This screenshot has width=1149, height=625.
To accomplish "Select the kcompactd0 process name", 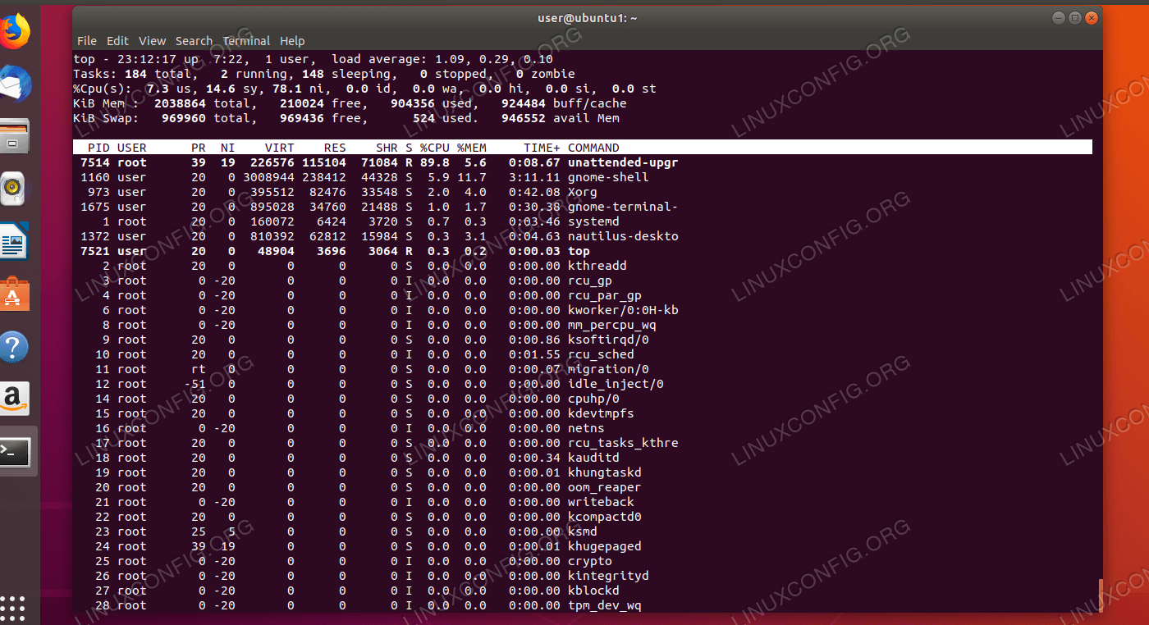I will (x=605, y=517).
